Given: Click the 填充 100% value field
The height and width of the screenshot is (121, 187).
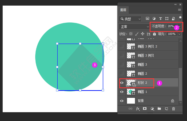Looking at the screenshot, I should click(172, 34).
